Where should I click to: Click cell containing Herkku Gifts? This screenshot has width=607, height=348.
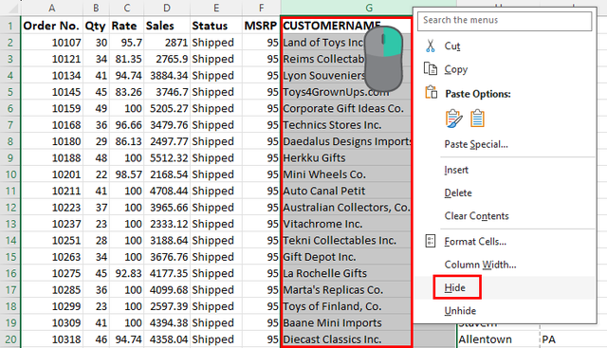coord(346,158)
